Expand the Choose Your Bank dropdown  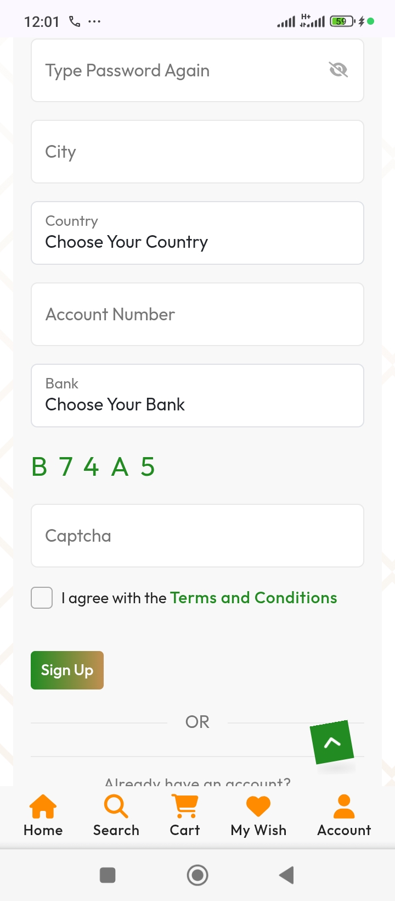tap(198, 396)
